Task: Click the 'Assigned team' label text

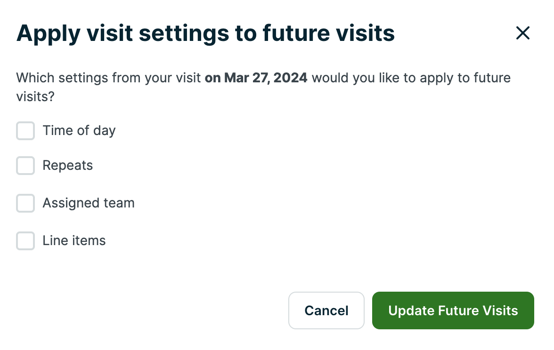Action: [x=89, y=203]
